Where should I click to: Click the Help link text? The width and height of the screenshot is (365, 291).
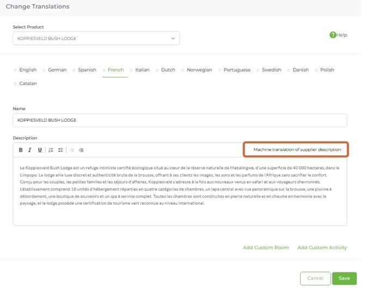[x=342, y=35]
